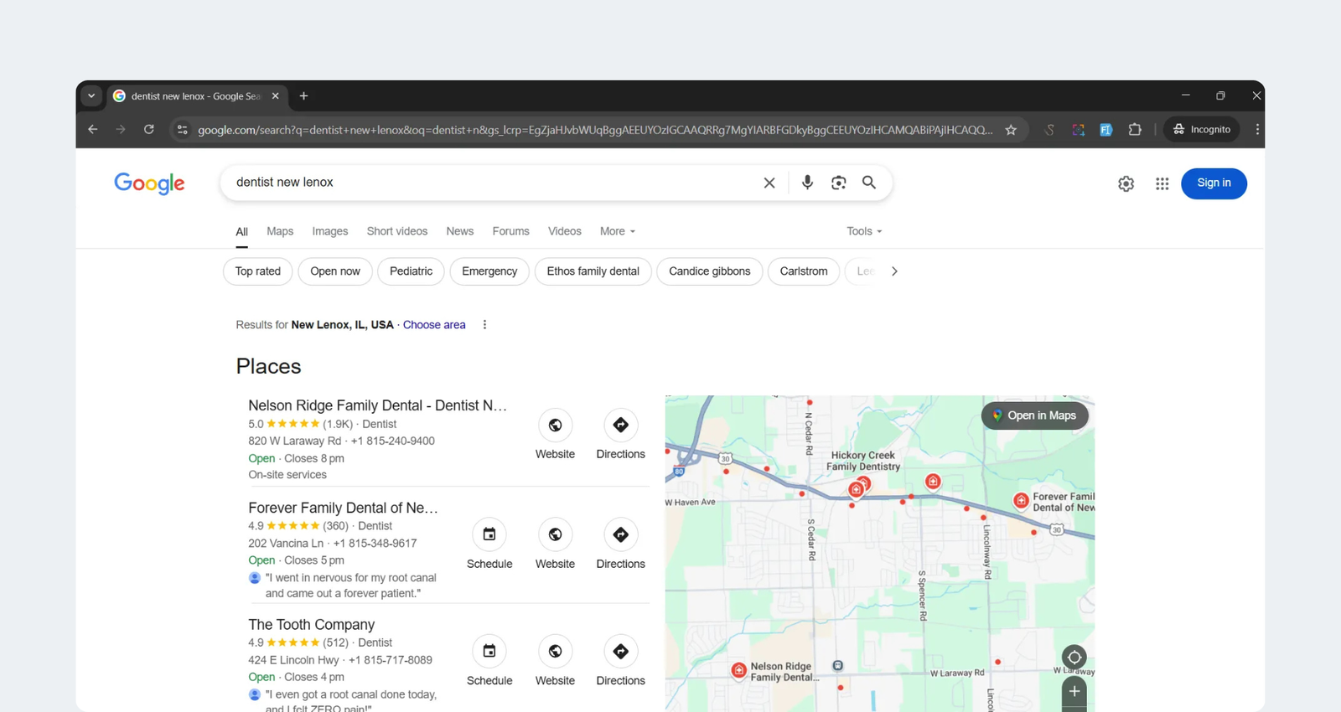The image size is (1341, 712).
Task: Apply the Top rated filter
Action: pos(257,271)
